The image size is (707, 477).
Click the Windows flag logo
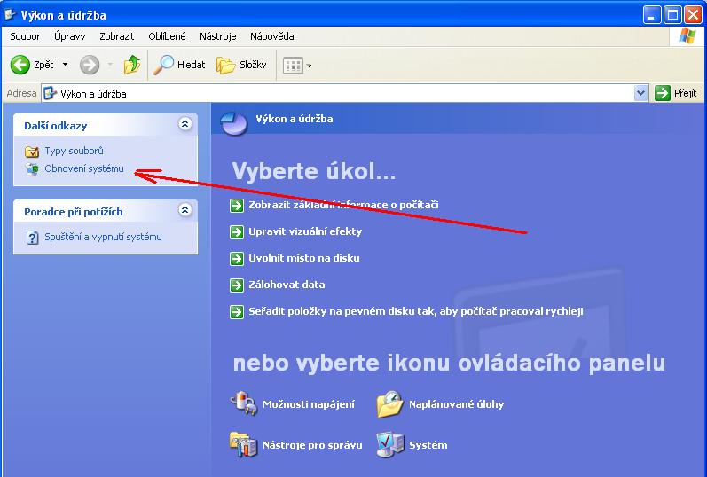pyautogui.click(x=687, y=36)
